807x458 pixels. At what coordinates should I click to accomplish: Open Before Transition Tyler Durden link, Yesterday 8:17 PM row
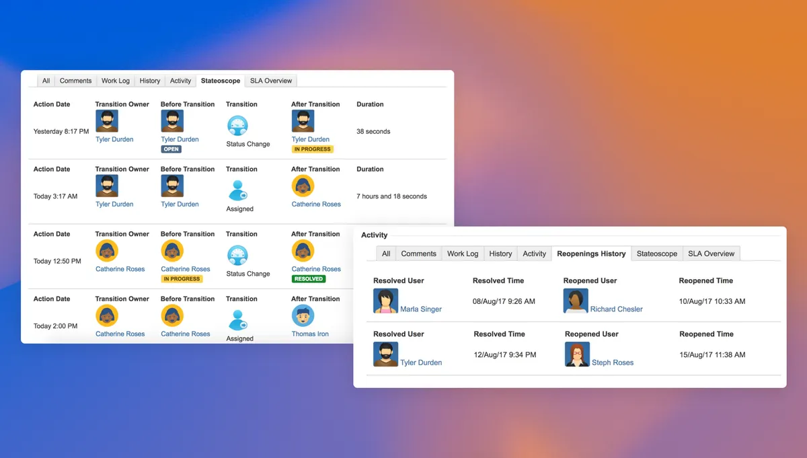click(x=180, y=139)
